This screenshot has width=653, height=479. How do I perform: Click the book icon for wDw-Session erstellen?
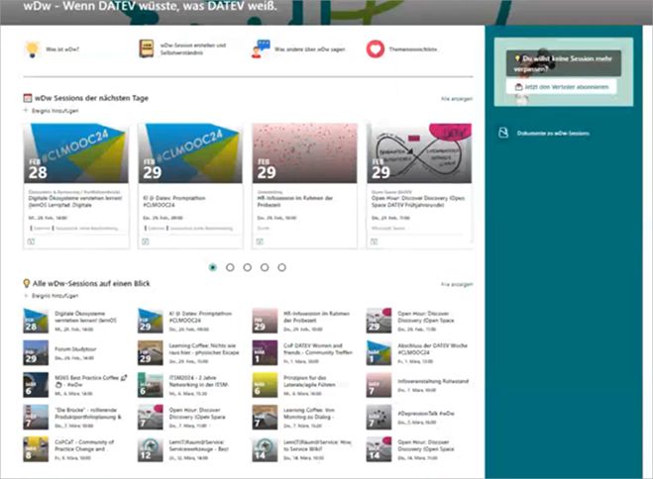coord(147,48)
